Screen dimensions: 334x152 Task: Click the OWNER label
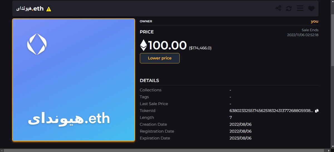146,21
